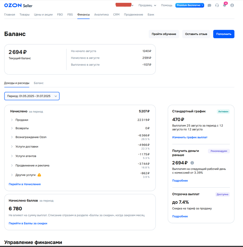
Task: Follow the Изменить график выплат link
Action: (x=190, y=137)
